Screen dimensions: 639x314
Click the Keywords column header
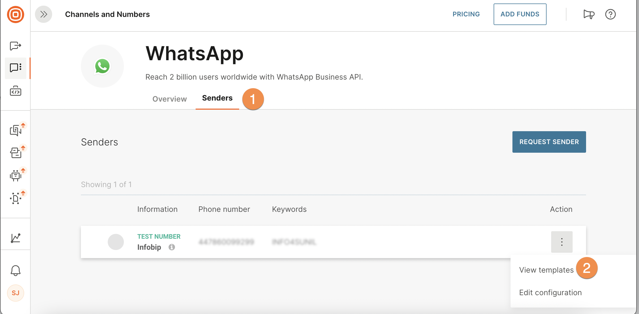tap(289, 209)
